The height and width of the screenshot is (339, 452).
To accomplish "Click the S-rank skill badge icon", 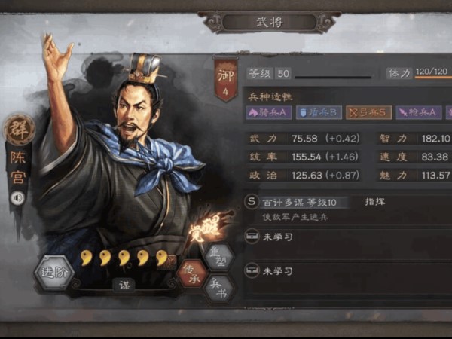I will point(252,201).
